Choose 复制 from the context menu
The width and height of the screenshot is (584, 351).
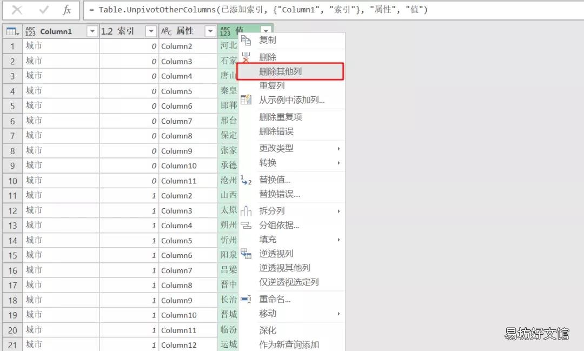(x=268, y=40)
